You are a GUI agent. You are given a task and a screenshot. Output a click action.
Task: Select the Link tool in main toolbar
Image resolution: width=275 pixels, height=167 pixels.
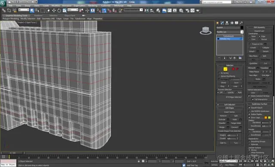pyautogui.click(x=4, y=11)
